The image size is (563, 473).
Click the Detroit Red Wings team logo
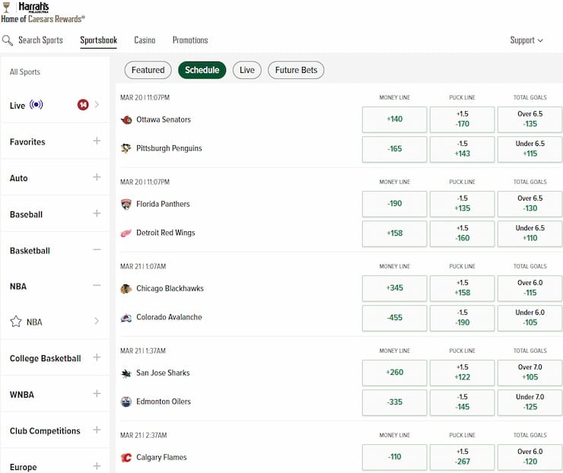point(126,233)
